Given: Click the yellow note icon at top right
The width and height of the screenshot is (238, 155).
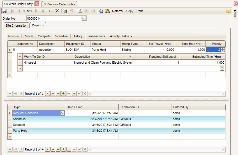Looking at the screenshot, I should point(228,11).
